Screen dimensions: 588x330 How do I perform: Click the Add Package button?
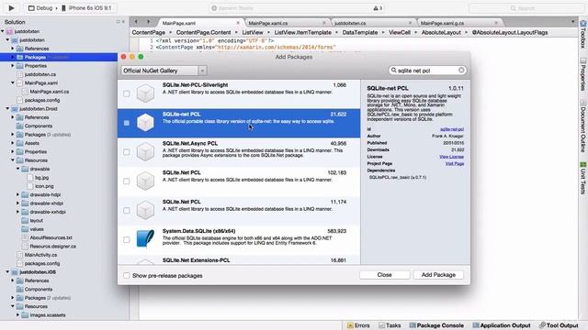[438, 275]
